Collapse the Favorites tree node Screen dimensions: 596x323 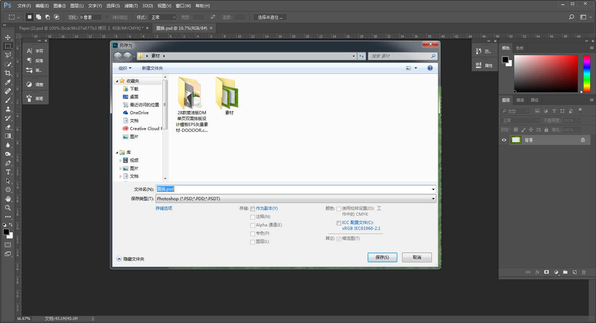coord(117,81)
